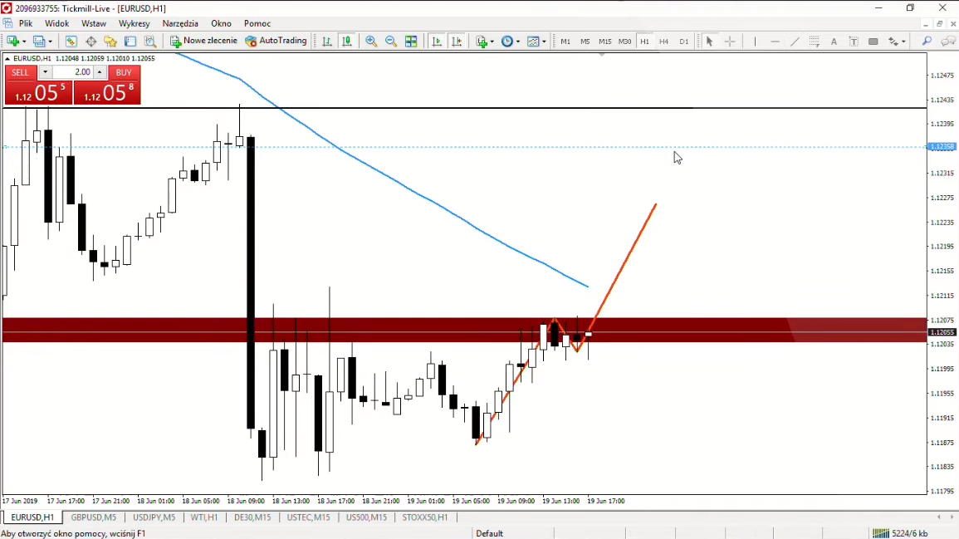
Task: Activate the standard cursor mode
Action: pyautogui.click(x=709, y=41)
